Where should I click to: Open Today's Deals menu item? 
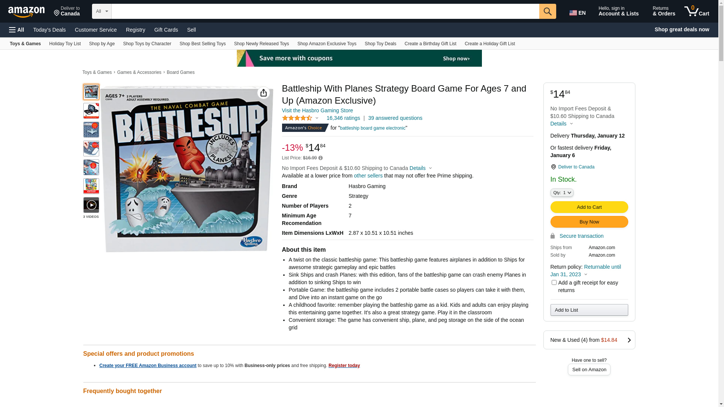tap(49, 30)
